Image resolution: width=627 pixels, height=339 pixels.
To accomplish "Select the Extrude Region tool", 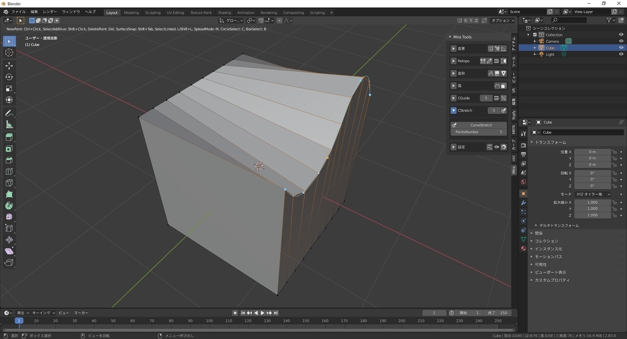I will pyautogui.click(x=9, y=137).
